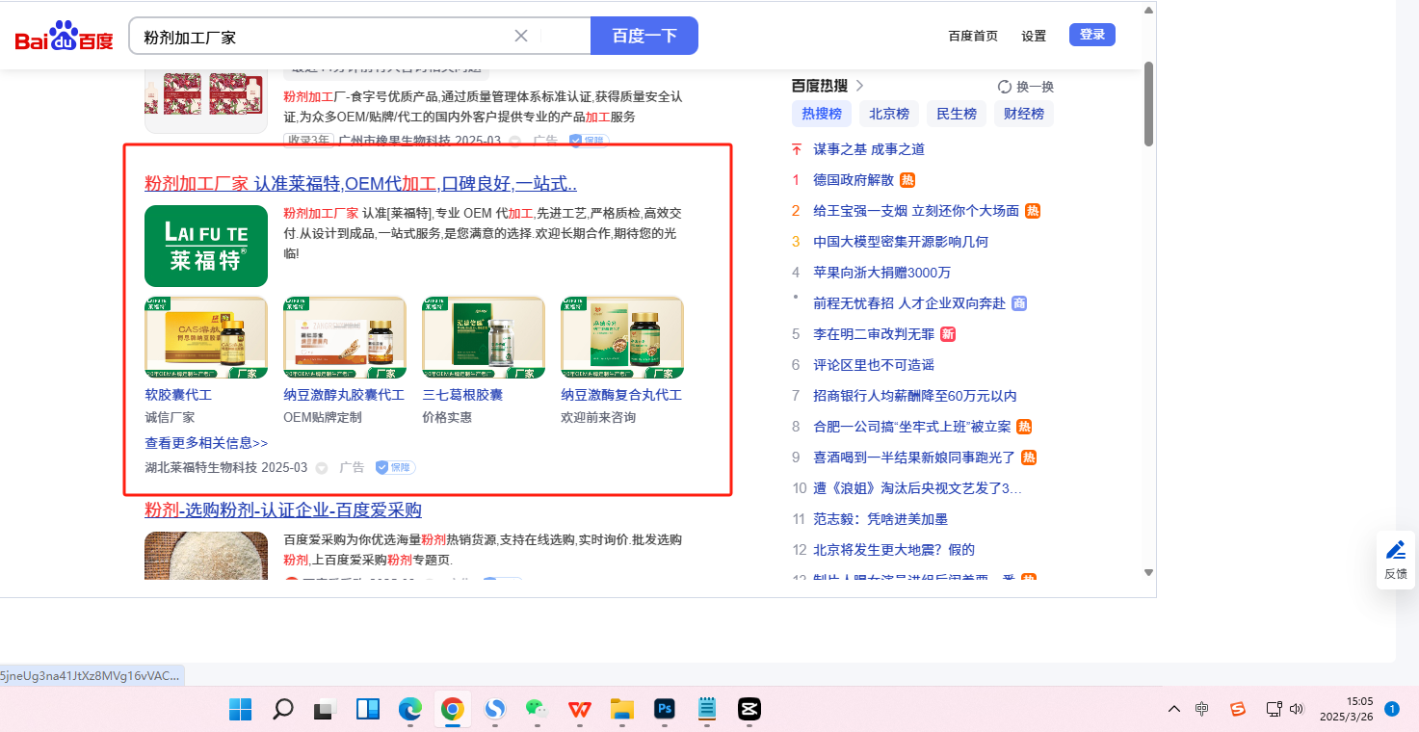1419x732 pixels.
Task: Open the 纳豆激酶丸胶囊代工 product thumbnail
Action: pos(345,337)
